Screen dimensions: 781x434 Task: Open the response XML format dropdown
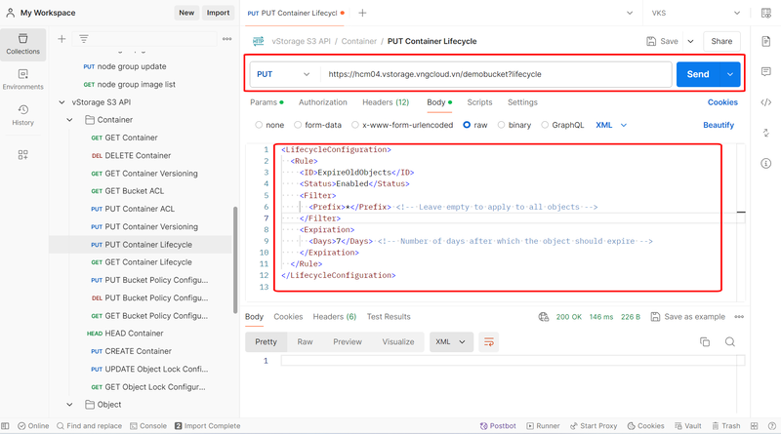tap(451, 341)
